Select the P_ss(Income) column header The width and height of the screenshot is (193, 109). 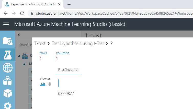click(x=68, y=70)
